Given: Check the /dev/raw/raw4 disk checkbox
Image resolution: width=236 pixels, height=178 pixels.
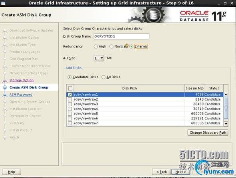Looking at the screenshot, I should (70, 109).
